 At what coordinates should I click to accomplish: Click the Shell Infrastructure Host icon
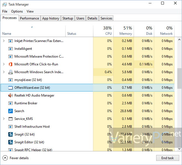tap(11, 127)
